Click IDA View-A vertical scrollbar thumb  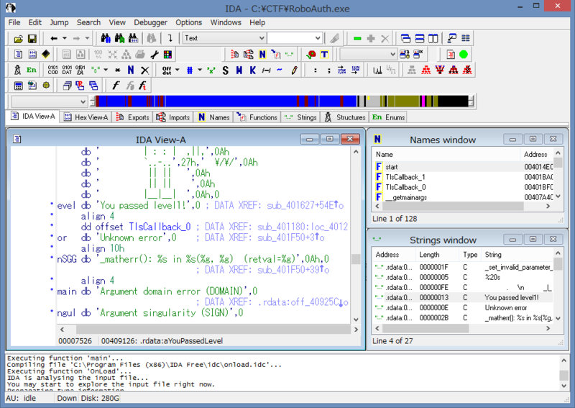click(356, 259)
